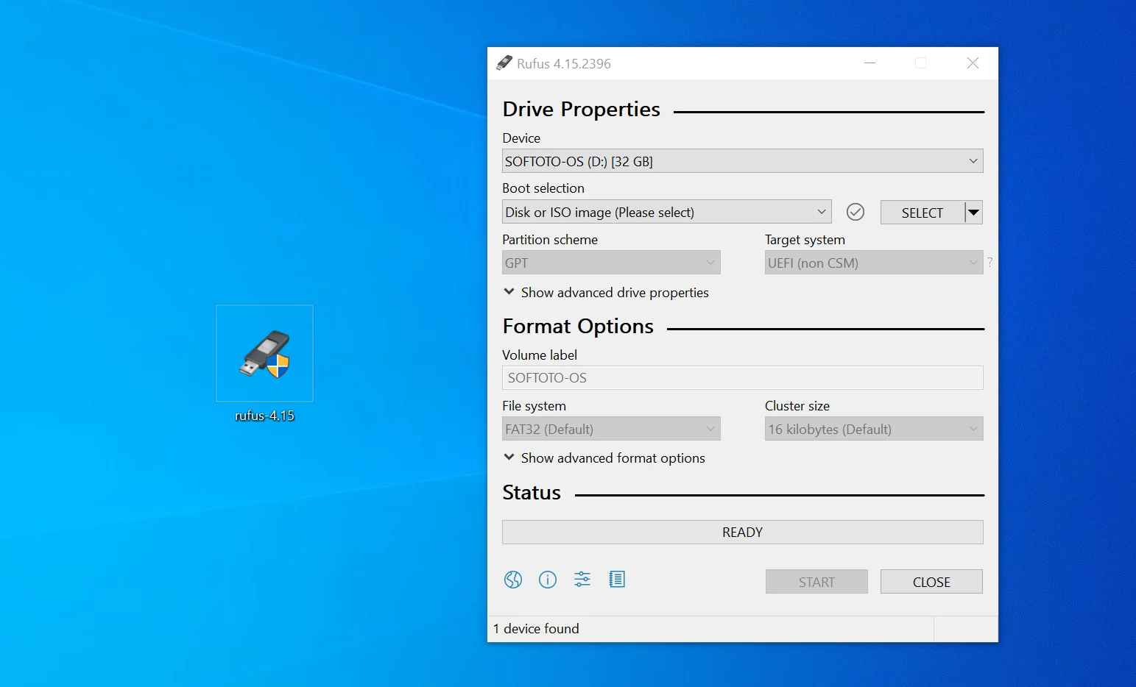Open the Device dropdown SOFTOTO-OS (D:)
The width and height of the screenshot is (1136, 687).
pyautogui.click(x=743, y=161)
